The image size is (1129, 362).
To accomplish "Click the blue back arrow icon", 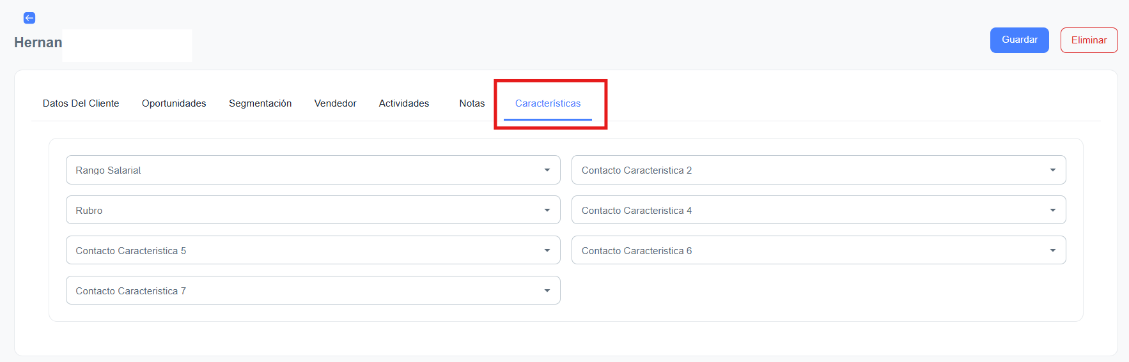I will point(29,18).
